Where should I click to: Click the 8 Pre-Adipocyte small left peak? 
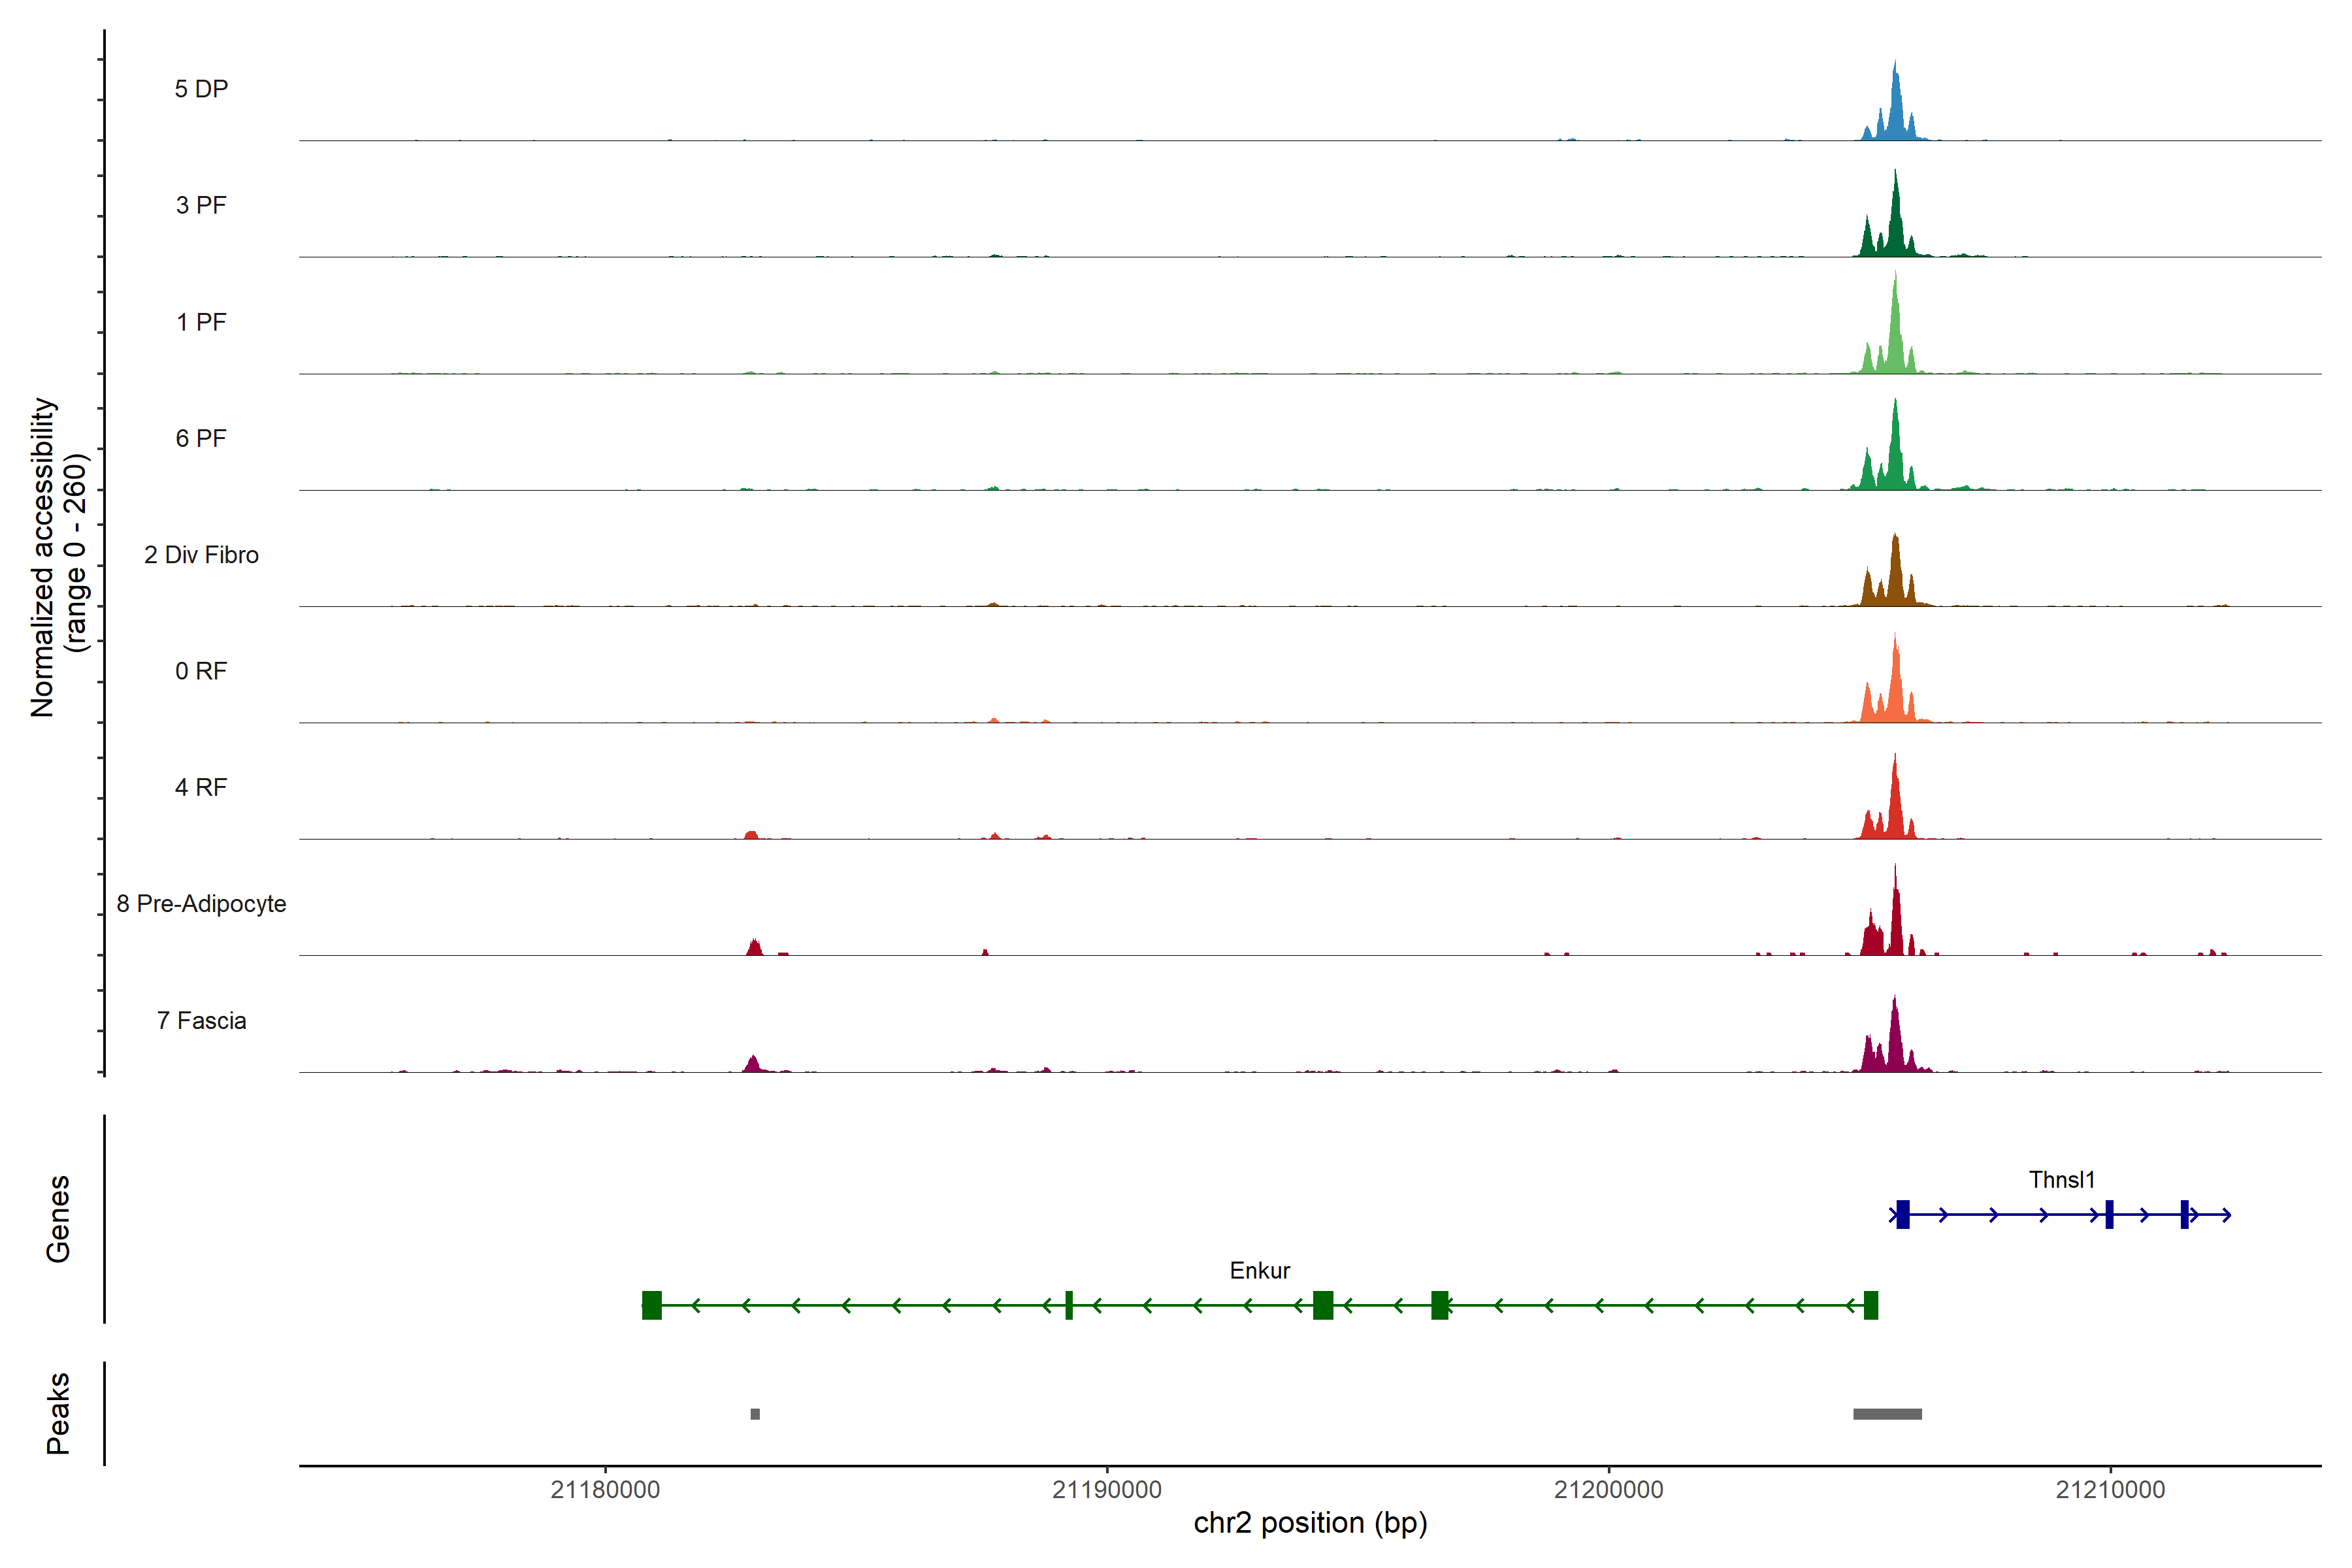[754, 948]
